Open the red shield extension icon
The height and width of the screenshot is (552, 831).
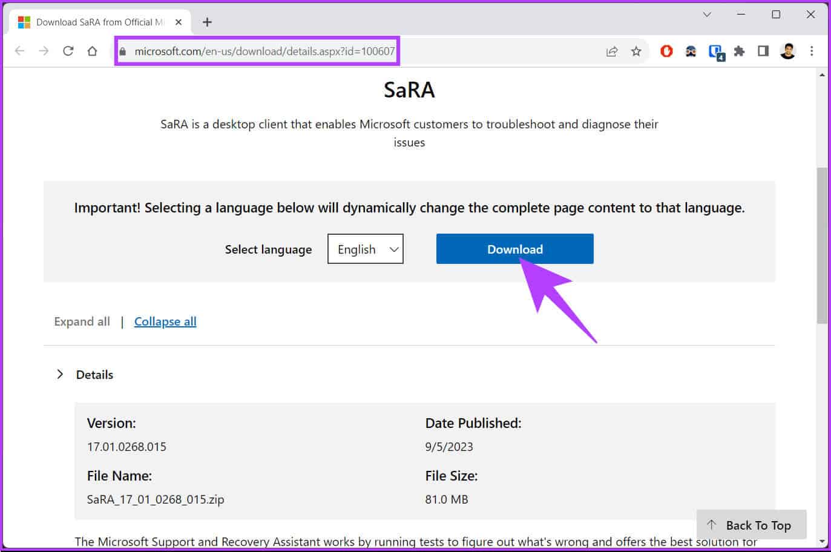(666, 51)
